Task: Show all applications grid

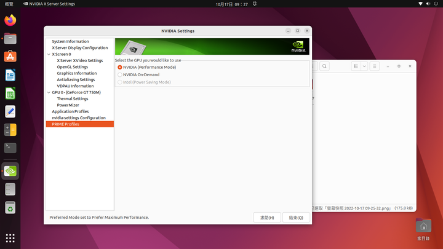Action: (10, 238)
